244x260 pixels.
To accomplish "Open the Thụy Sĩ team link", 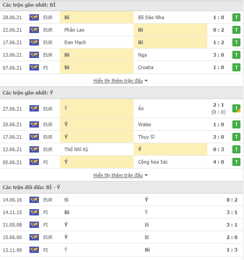I will pos(146,137).
